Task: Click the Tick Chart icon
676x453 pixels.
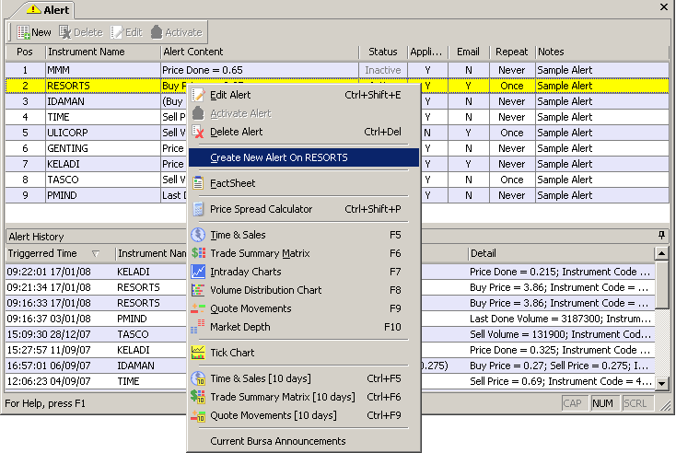Action: tap(198, 353)
